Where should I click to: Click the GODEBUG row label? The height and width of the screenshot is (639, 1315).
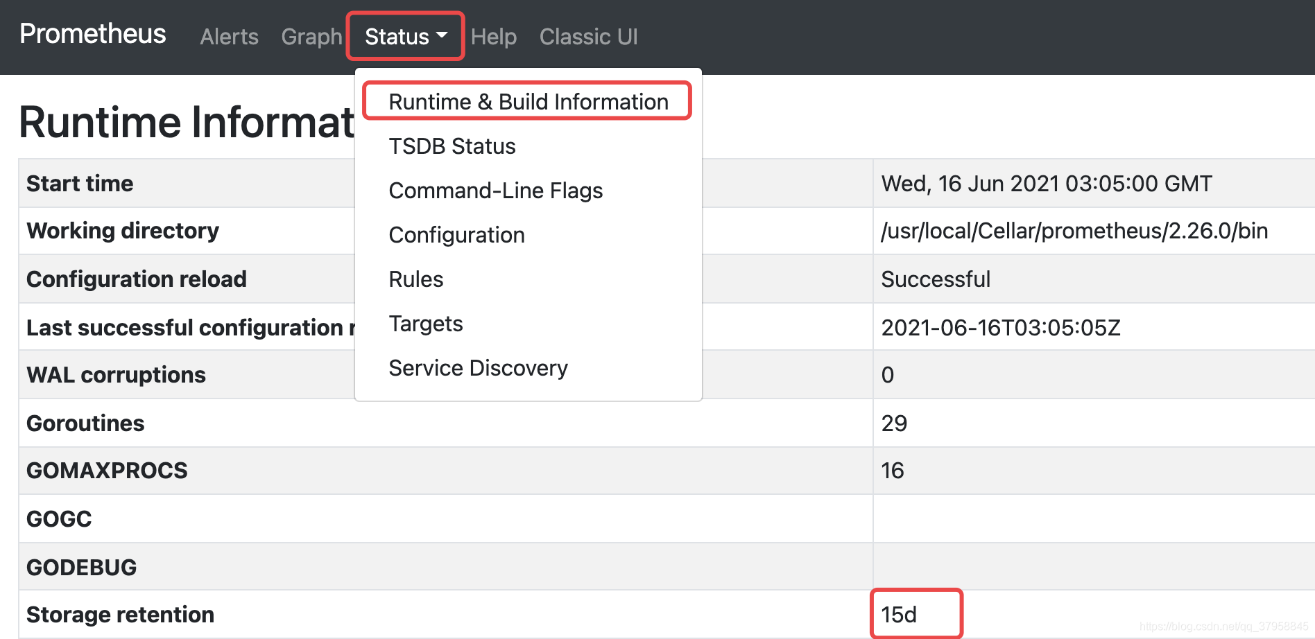pos(81,568)
